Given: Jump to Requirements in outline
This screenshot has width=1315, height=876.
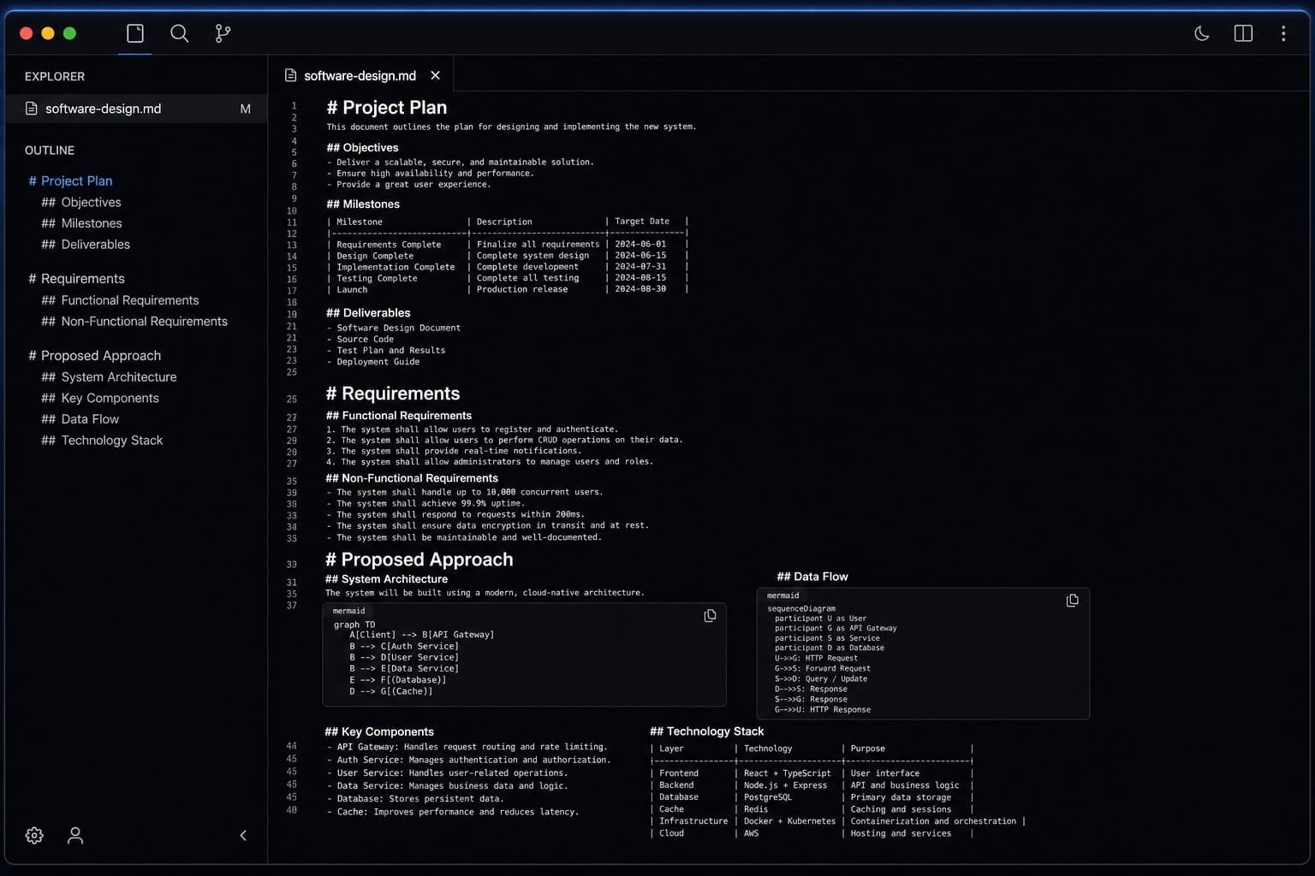Looking at the screenshot, I should pos(76,279).
